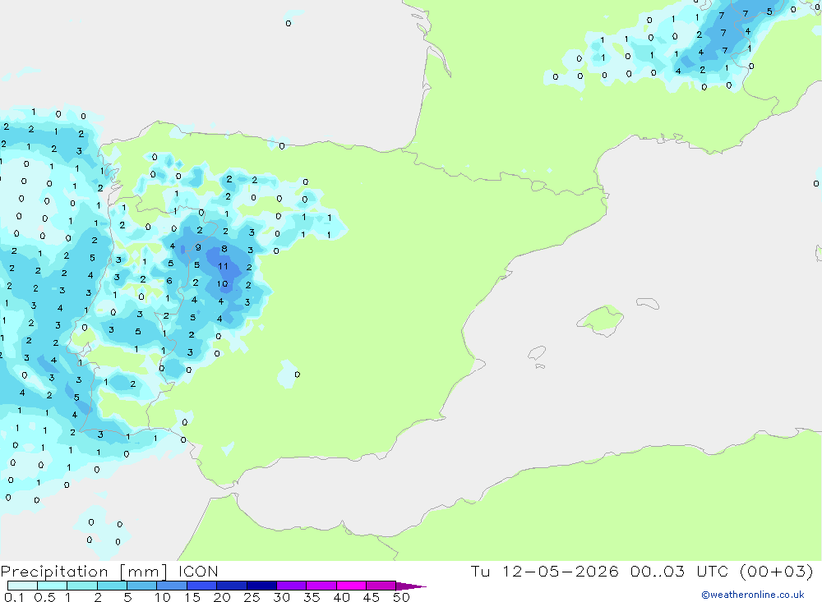Click the legend arrow tip beyond 50

[410, 586]
